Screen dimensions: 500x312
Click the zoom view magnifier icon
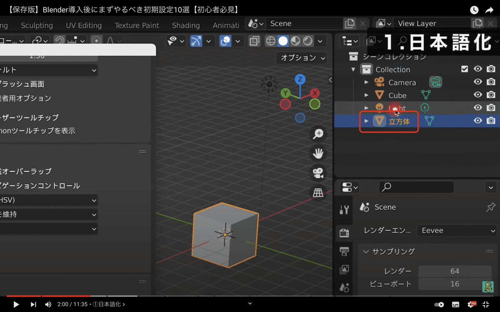318,134
